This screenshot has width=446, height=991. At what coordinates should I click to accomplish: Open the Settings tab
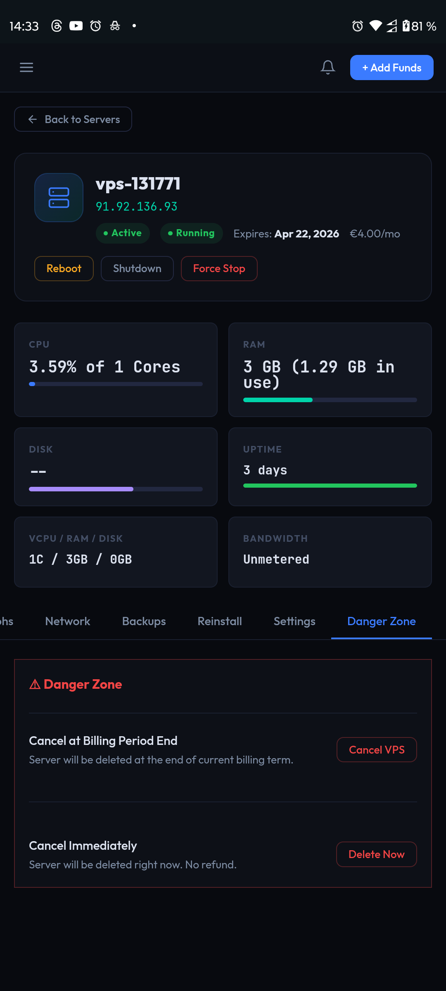pos(294,621)
